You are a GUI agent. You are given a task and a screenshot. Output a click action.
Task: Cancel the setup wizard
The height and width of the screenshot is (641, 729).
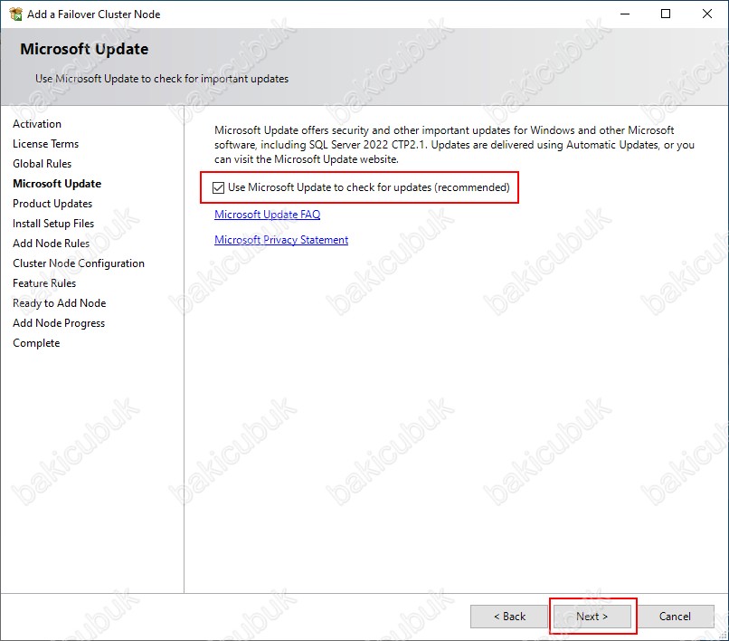click(675, 617)
